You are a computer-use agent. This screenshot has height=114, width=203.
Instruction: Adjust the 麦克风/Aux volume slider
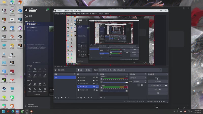click(115, 83)
